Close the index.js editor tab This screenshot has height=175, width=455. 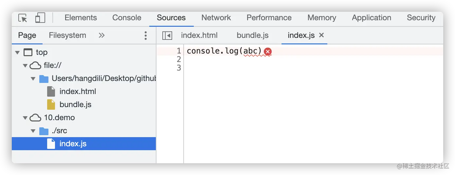point(321,35)
